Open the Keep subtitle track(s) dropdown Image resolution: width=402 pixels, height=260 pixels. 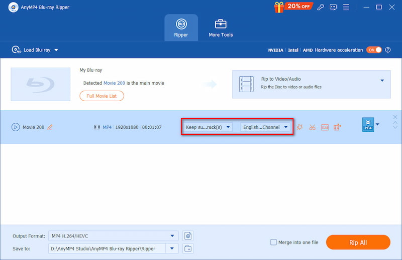(x=208, y=127)
